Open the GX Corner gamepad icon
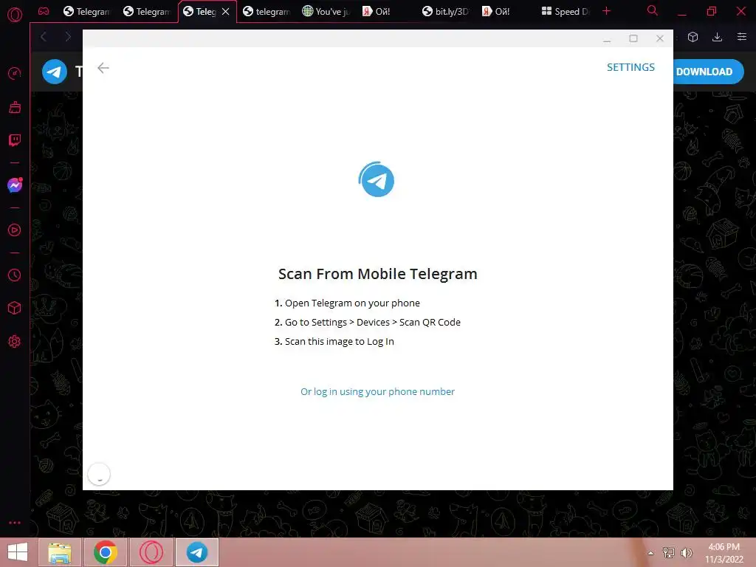The width and height of the screenshot is (756, 567). pyautogui.click(x=44, y=11)
